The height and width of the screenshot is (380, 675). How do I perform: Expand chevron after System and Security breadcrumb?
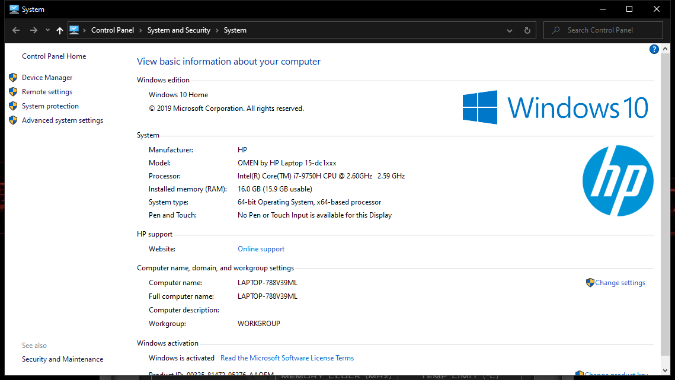pos(217,30)
